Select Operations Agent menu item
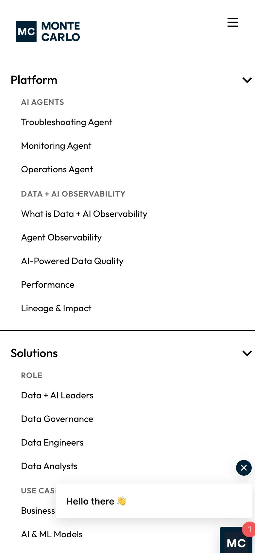Screen dimensions: 255x553 (57, 169)
